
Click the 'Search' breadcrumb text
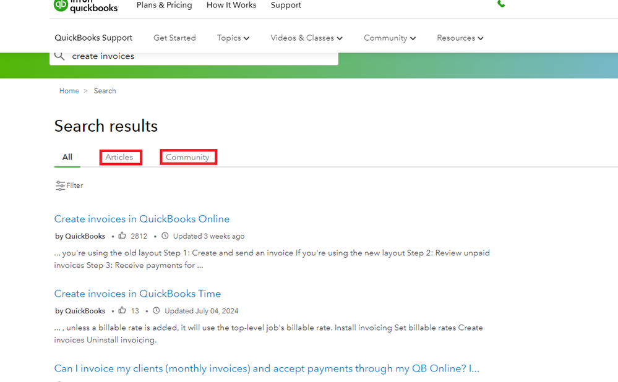click(x=105, y=91)
